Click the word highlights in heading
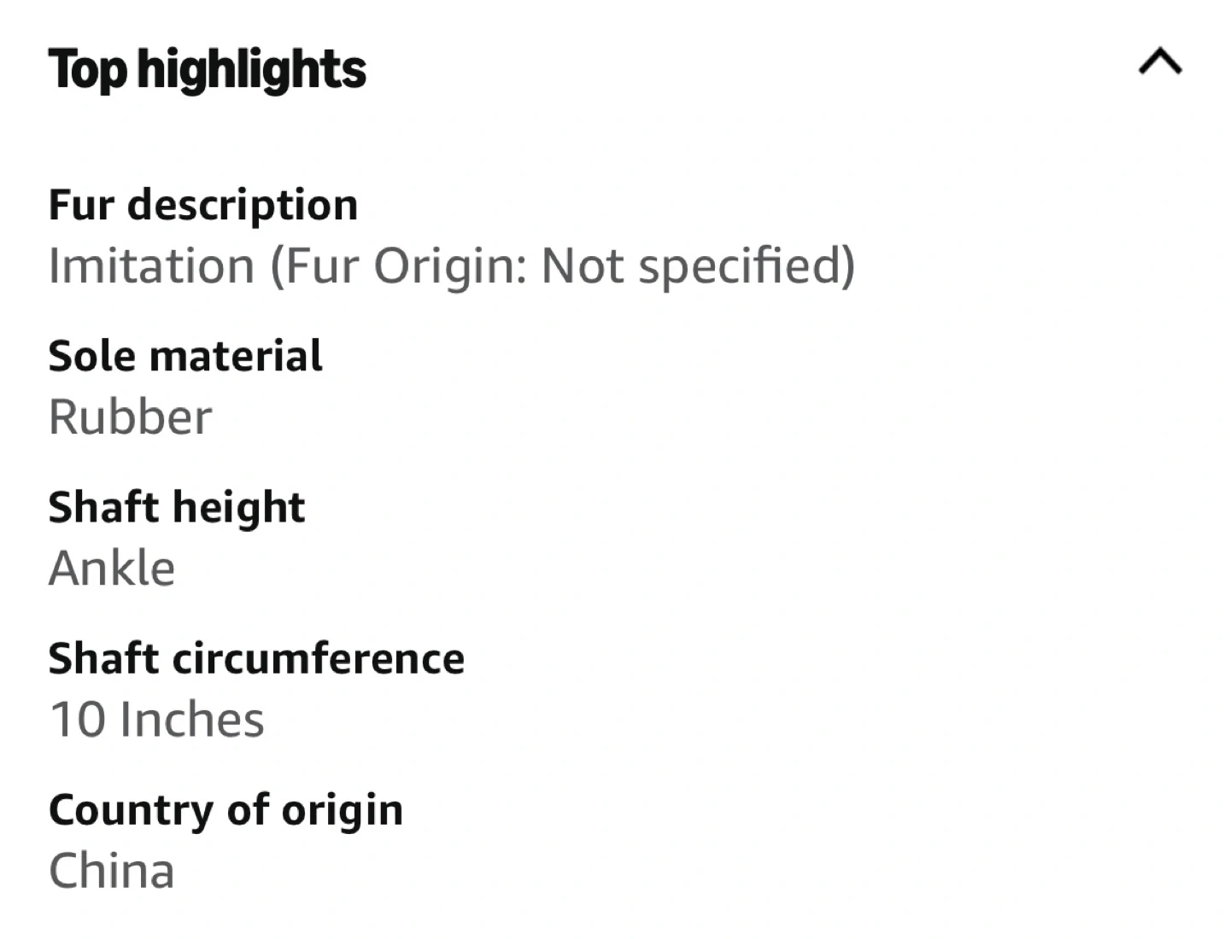This screenshot has width=1230, height=939. point(252,70)
